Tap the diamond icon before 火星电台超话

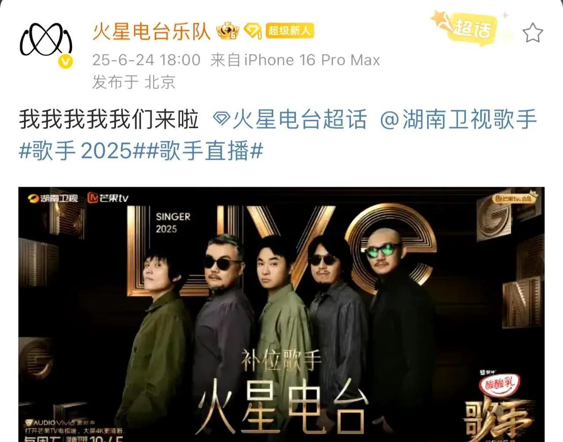coord(222,119)
